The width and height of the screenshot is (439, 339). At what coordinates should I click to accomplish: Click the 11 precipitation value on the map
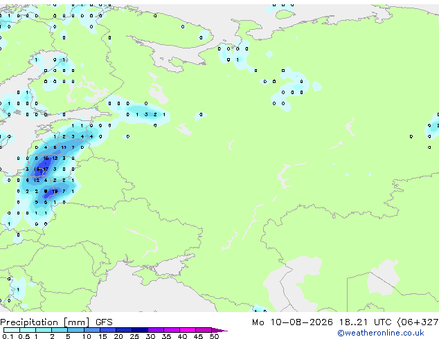64,147
